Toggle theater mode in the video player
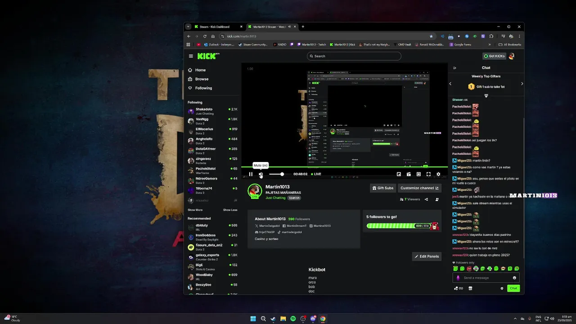Viewport: 576px width, 324px height. point(418,174)
